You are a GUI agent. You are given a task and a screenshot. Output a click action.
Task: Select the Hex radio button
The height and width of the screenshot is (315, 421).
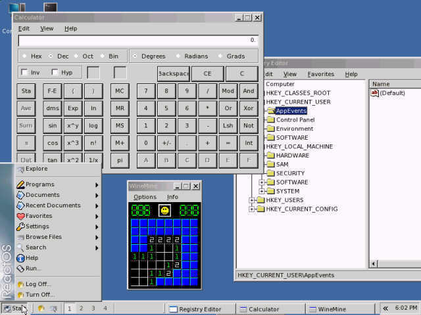point(24,56)
